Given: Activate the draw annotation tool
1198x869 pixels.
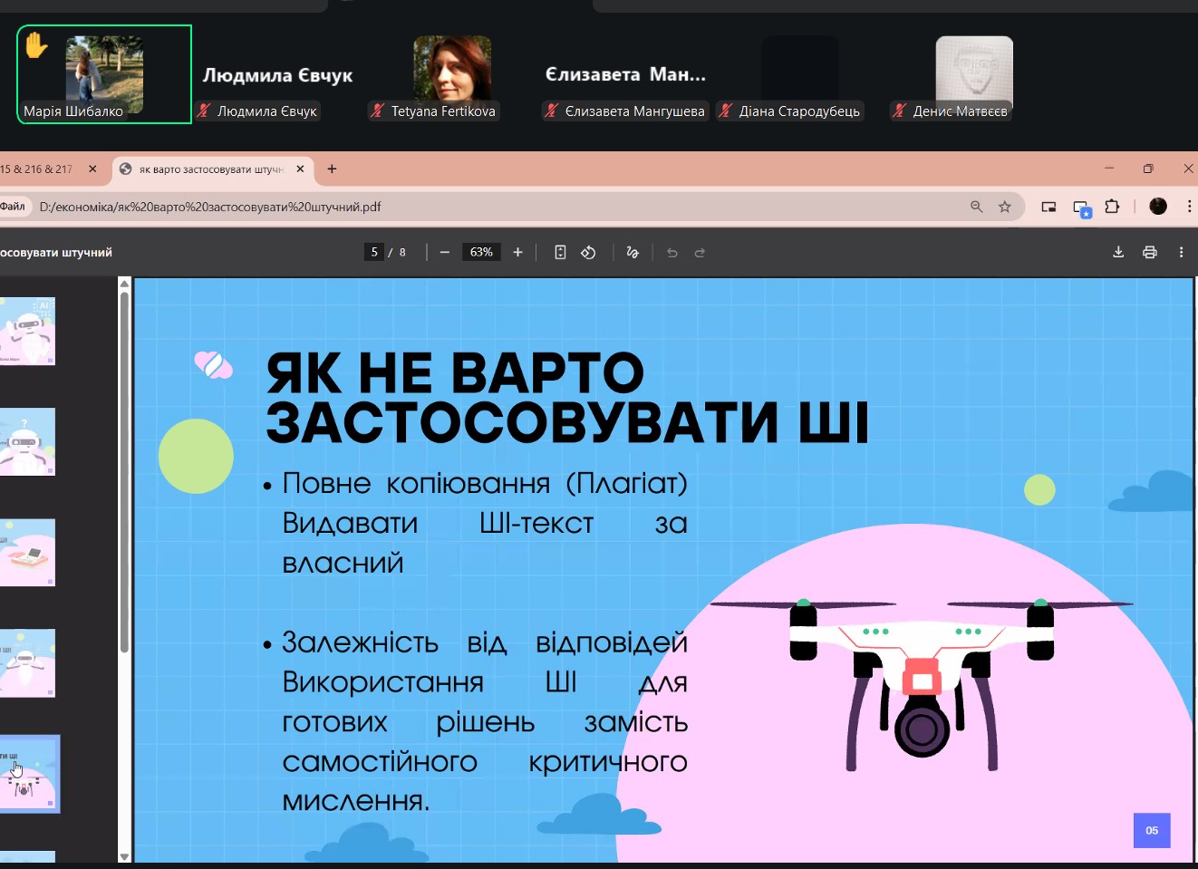Looking at the screenshot, I should [x=633, y=253].
